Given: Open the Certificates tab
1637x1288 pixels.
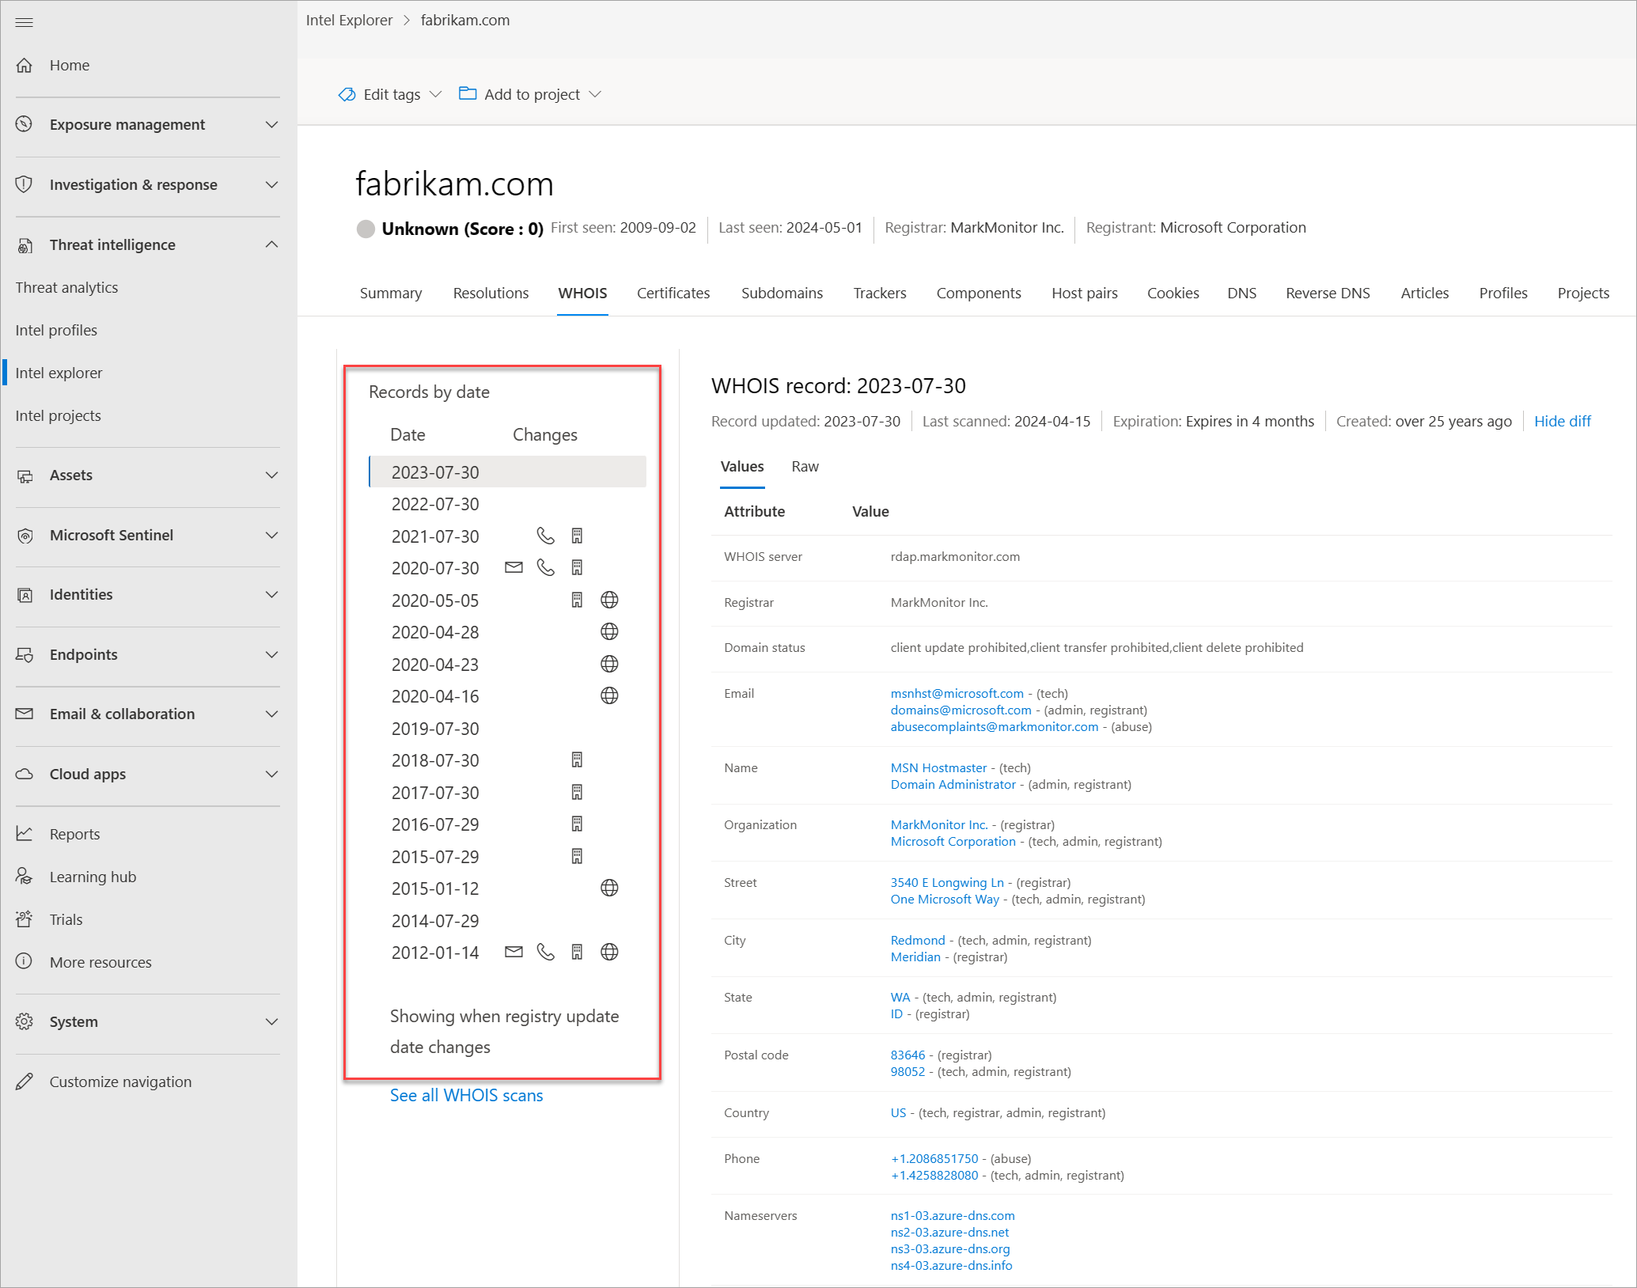Looking at the screenshot, I should 673,293.
